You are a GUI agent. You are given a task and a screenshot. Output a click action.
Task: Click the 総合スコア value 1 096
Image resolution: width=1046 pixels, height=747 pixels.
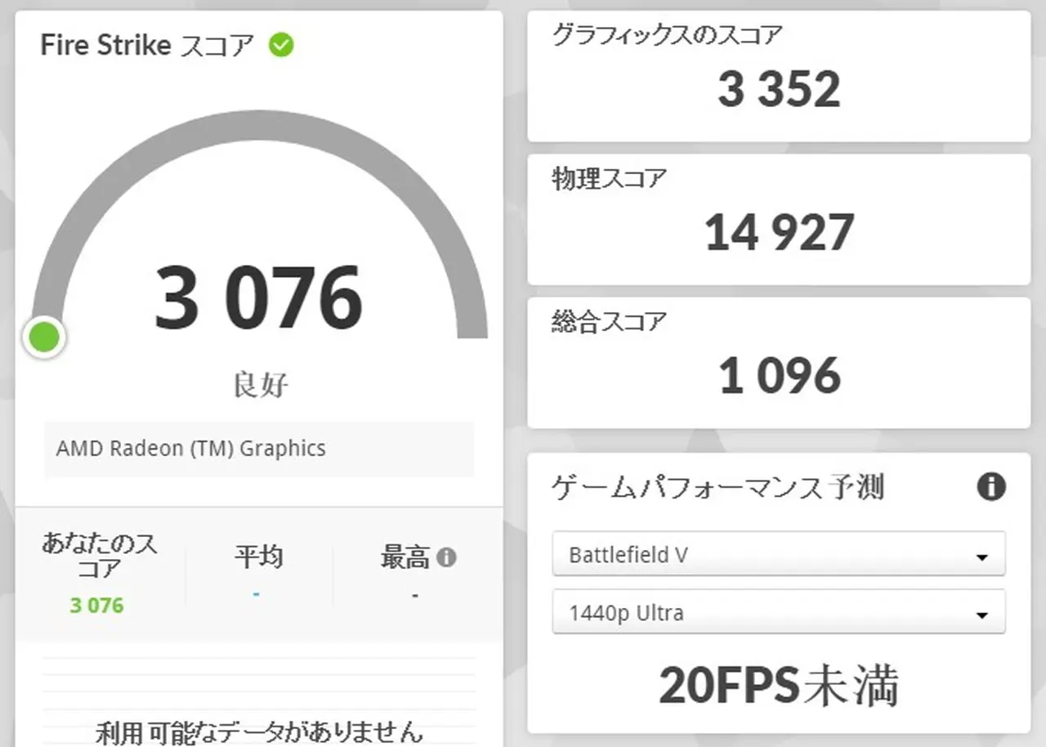[779, 376]
